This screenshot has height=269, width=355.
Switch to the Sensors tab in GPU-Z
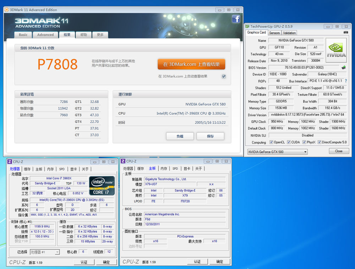coord(274,33)
